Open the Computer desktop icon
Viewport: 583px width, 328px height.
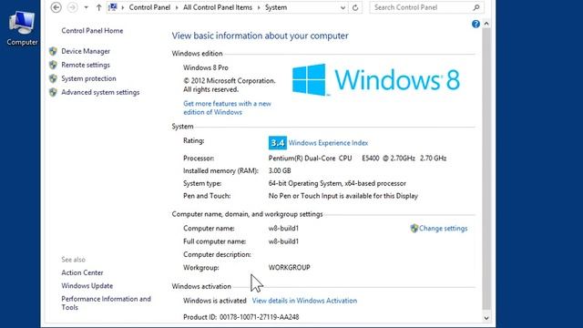(x=22, y=28)
